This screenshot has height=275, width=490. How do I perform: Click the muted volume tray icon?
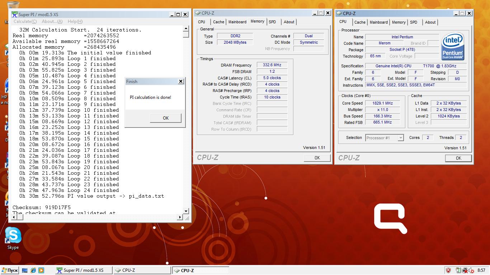coord(471,270)
